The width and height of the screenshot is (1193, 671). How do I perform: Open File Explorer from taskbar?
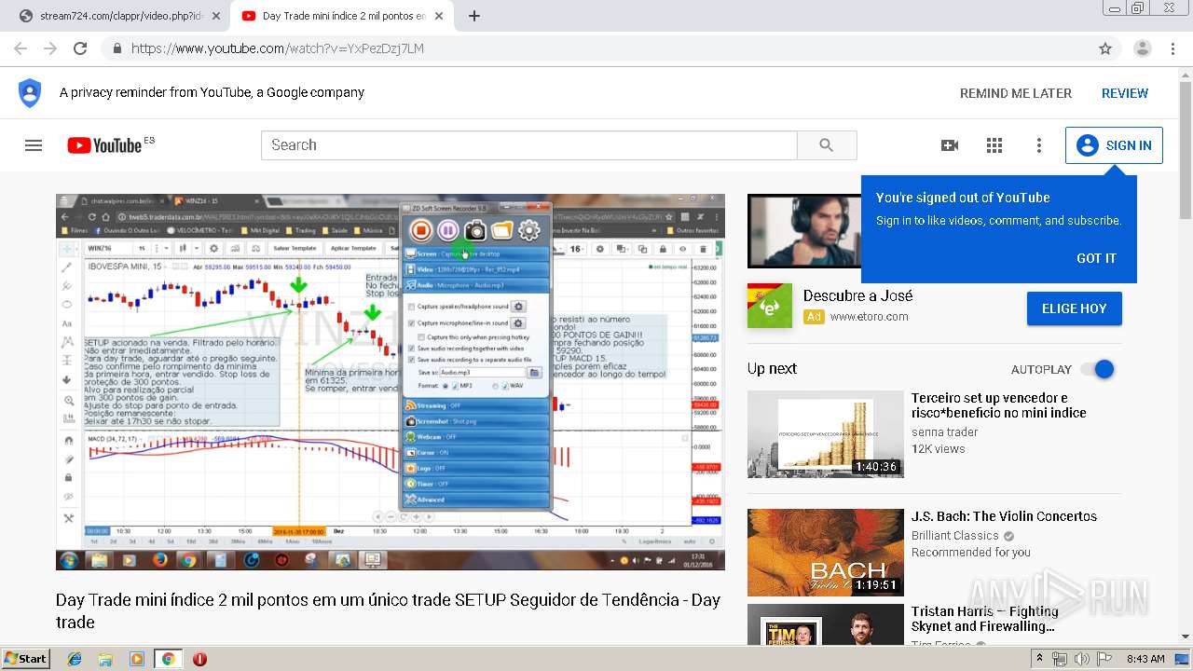pos(105,659)
